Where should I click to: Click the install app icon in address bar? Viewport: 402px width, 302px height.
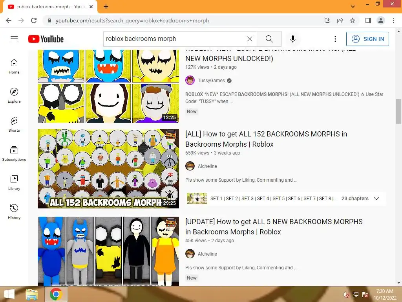327,20
